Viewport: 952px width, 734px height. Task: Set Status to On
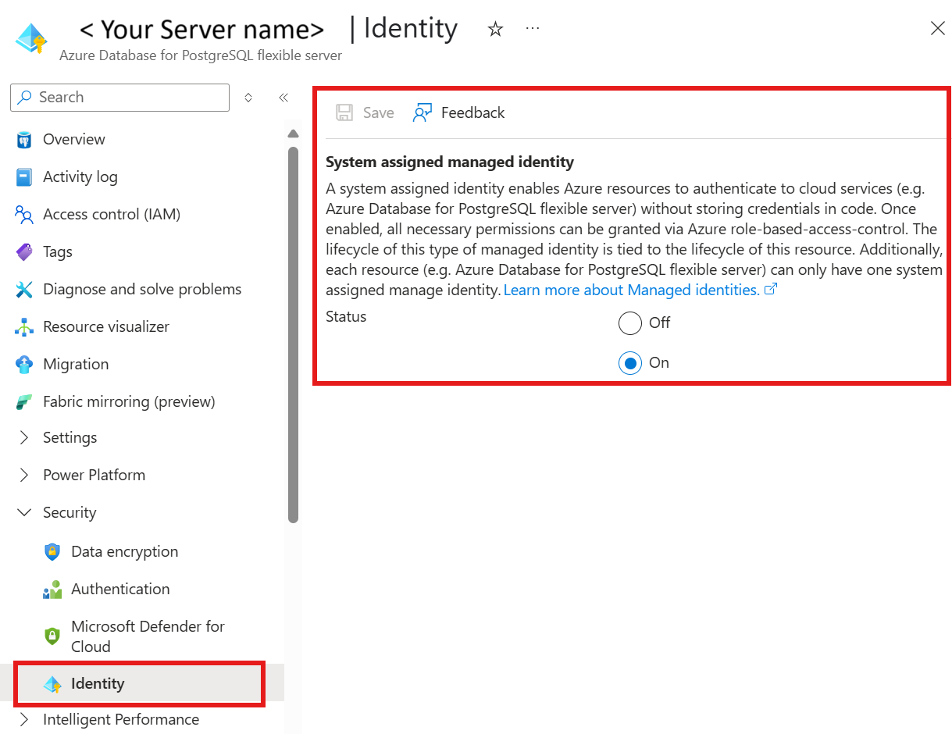click(630, 363)
